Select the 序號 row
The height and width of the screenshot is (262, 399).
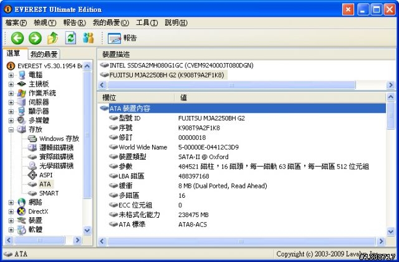243,128
